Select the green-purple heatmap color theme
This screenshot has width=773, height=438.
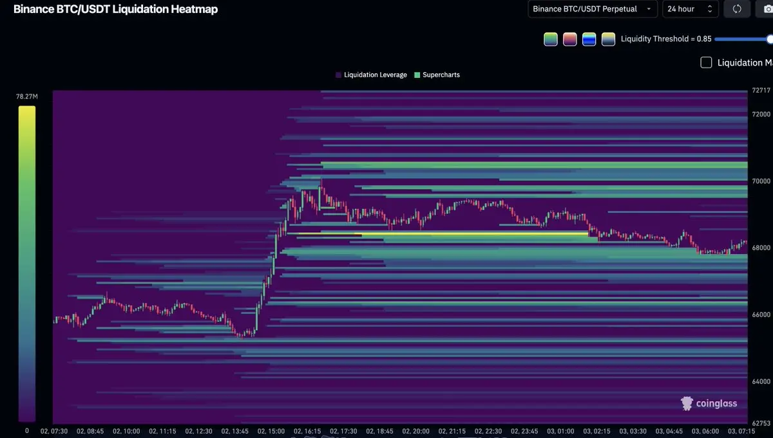(x=551, y=39)
